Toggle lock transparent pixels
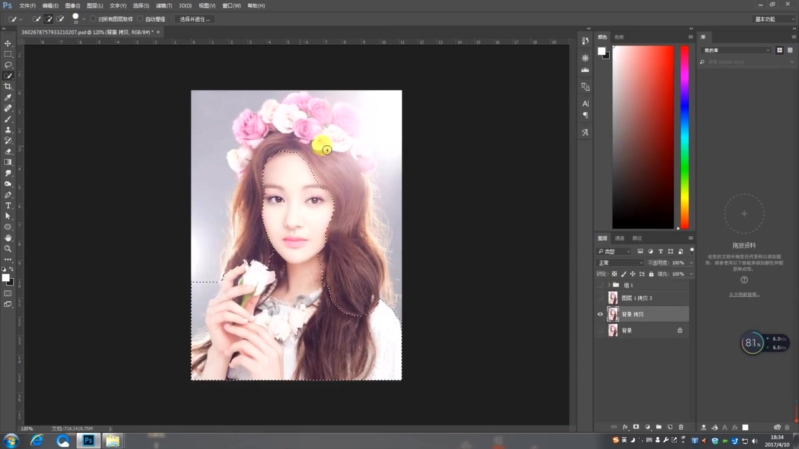Image resolution: width=799 pixels, height=449 pixels. point(614,274)
